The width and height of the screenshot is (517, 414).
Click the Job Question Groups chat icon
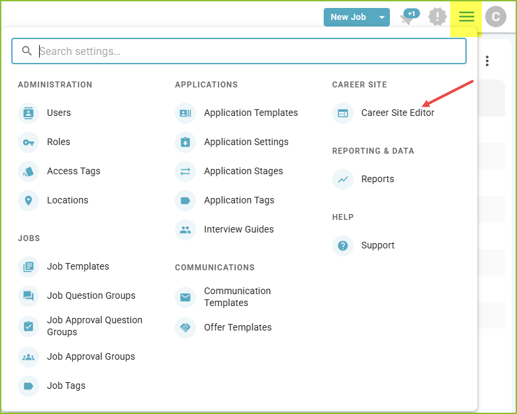pos(28,296)
